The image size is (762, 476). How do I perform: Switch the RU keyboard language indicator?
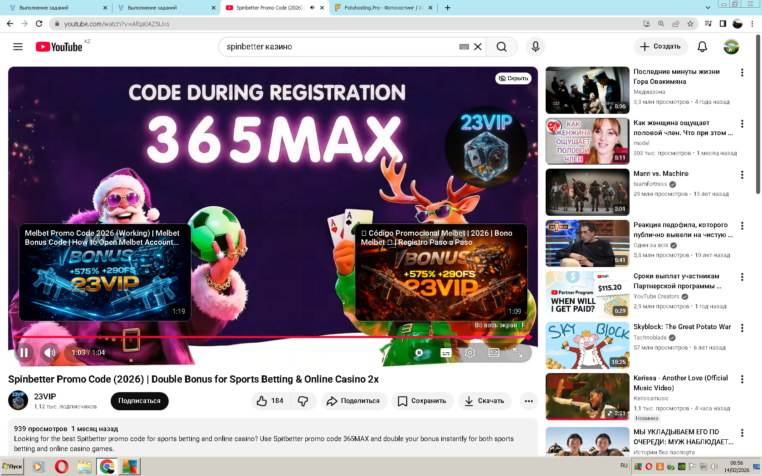point(624,466)
